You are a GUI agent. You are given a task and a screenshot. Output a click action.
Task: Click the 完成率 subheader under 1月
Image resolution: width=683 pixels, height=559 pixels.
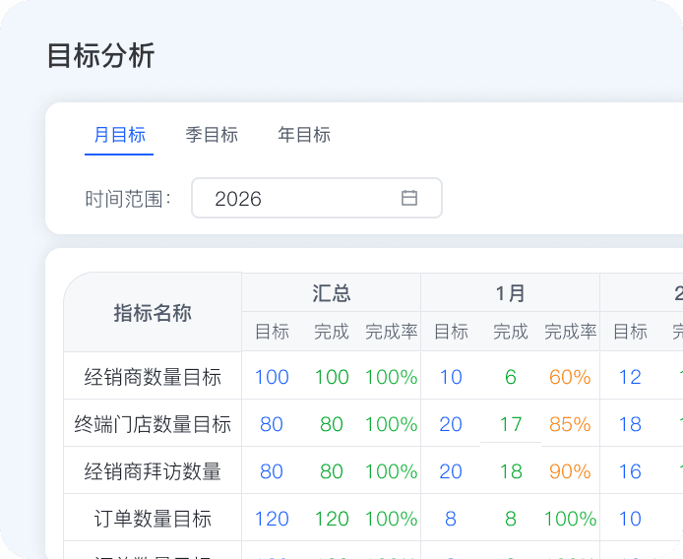570,332
